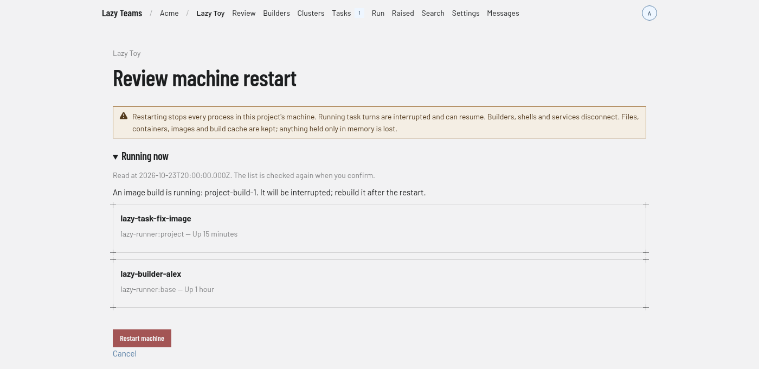Open the Clusters tab
Viewport: 759px width, 369px height.
pos(311,13)
